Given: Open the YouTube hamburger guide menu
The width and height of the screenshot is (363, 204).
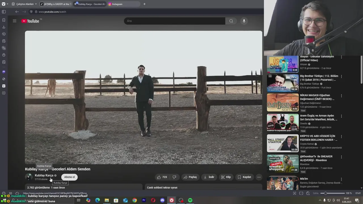Looking at the screenshot, I should coord(14,21).
